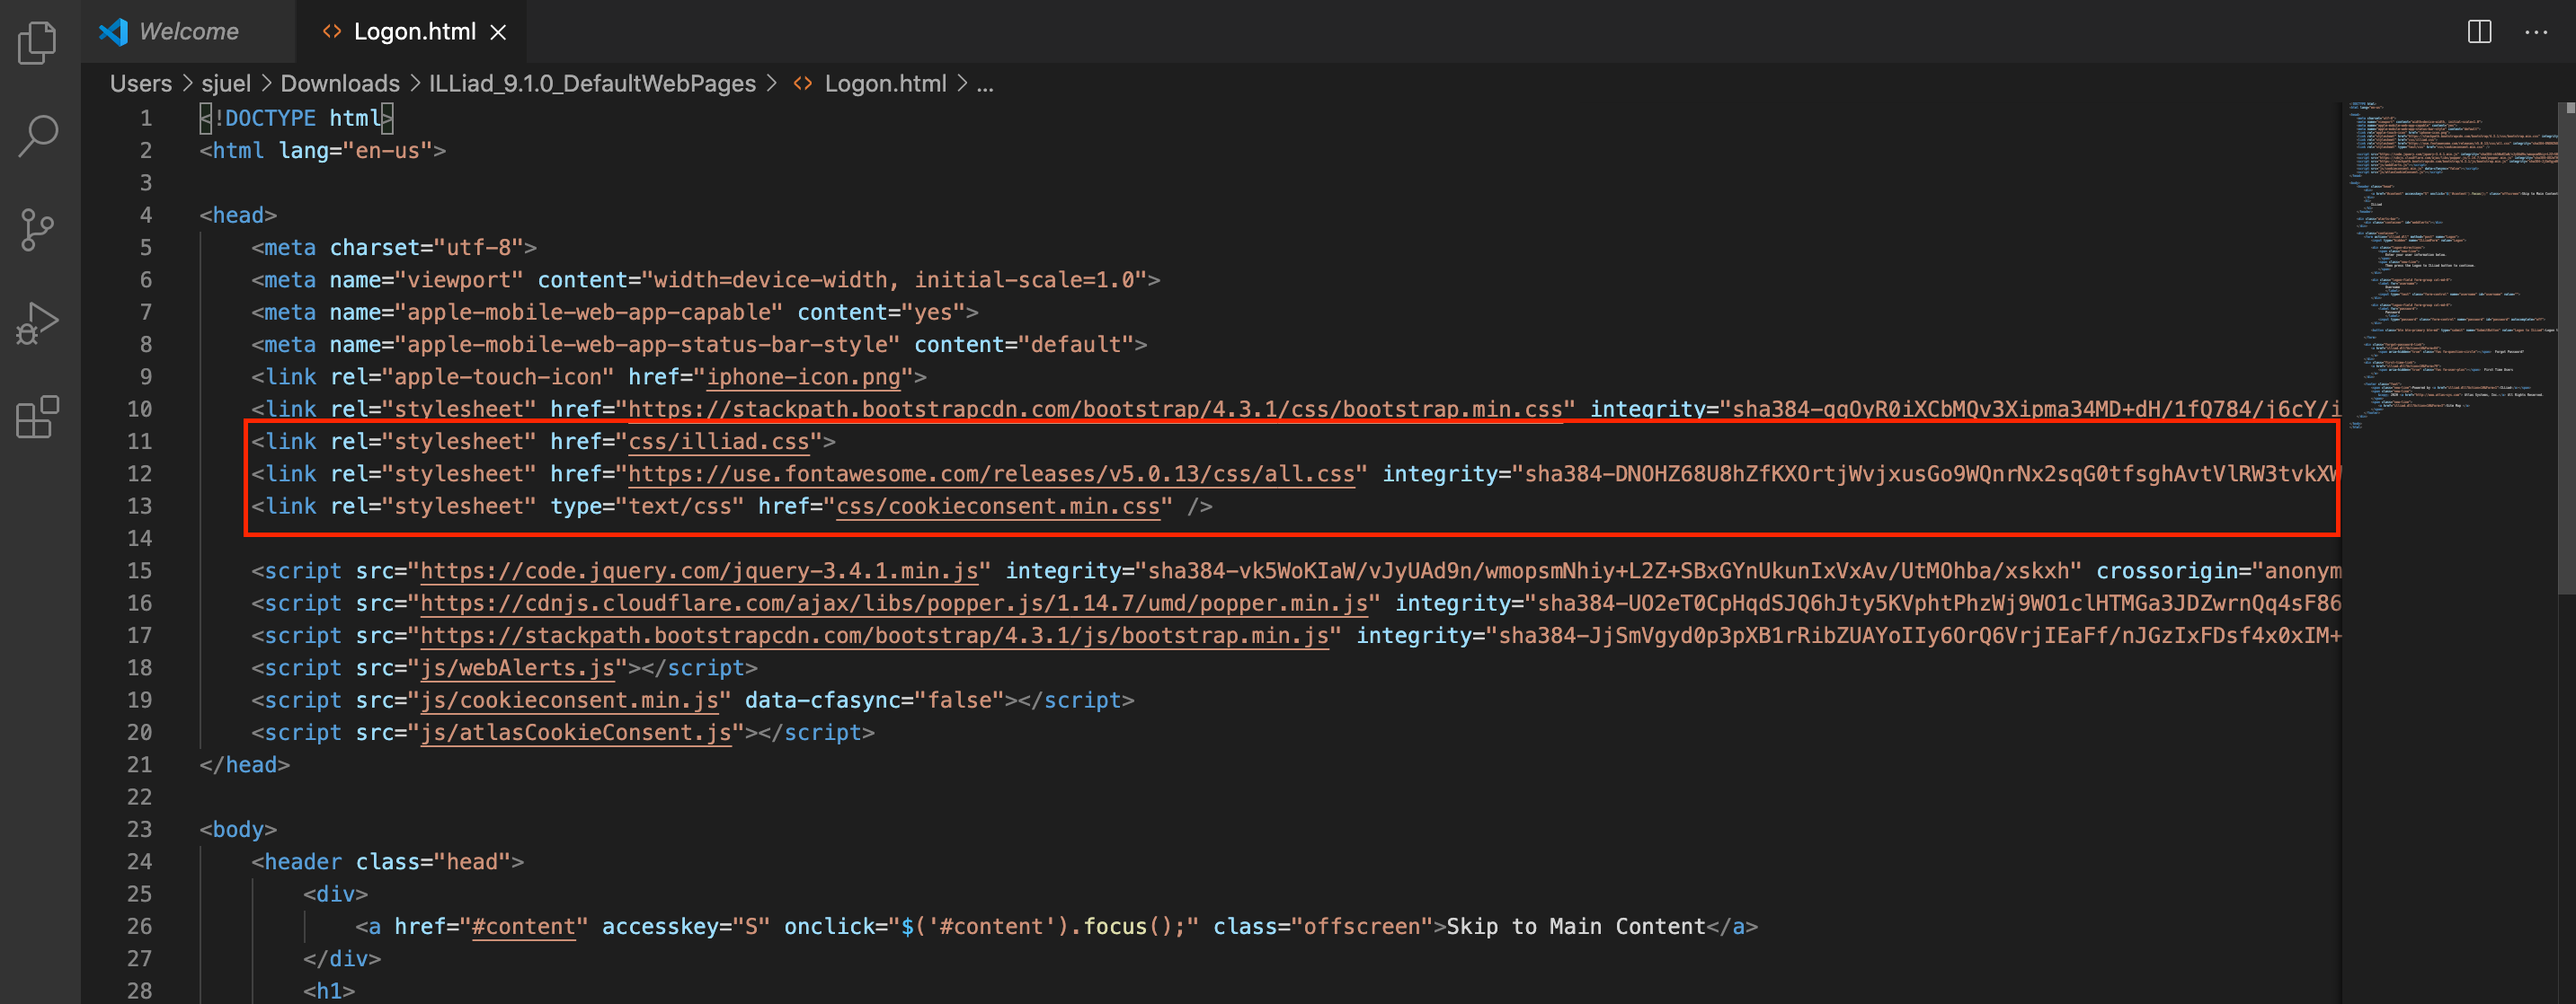
Task: Switch to the Welcome tab
Action: click(188, 31)
